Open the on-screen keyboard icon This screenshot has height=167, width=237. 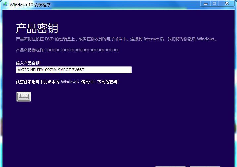coord(24,97)
